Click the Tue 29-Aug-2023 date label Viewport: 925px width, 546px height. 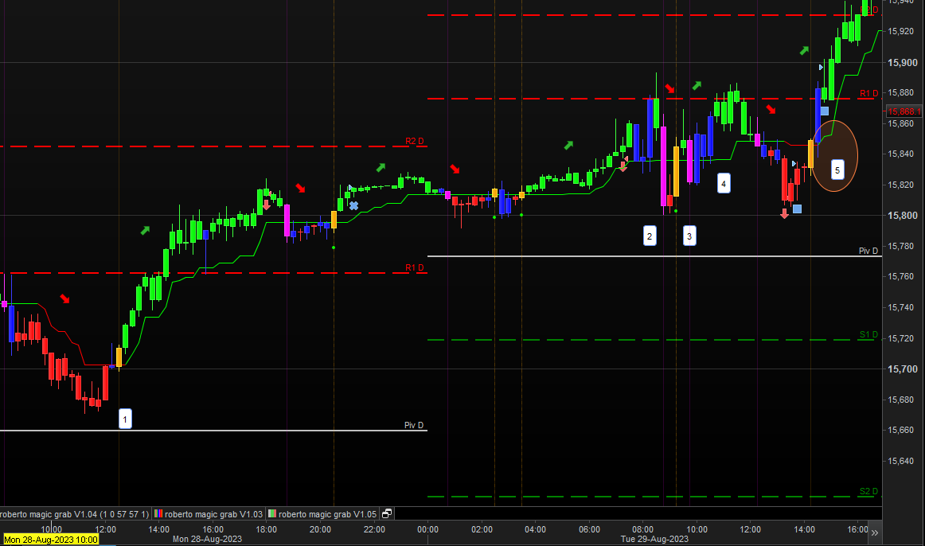click(x=654, y=539)
